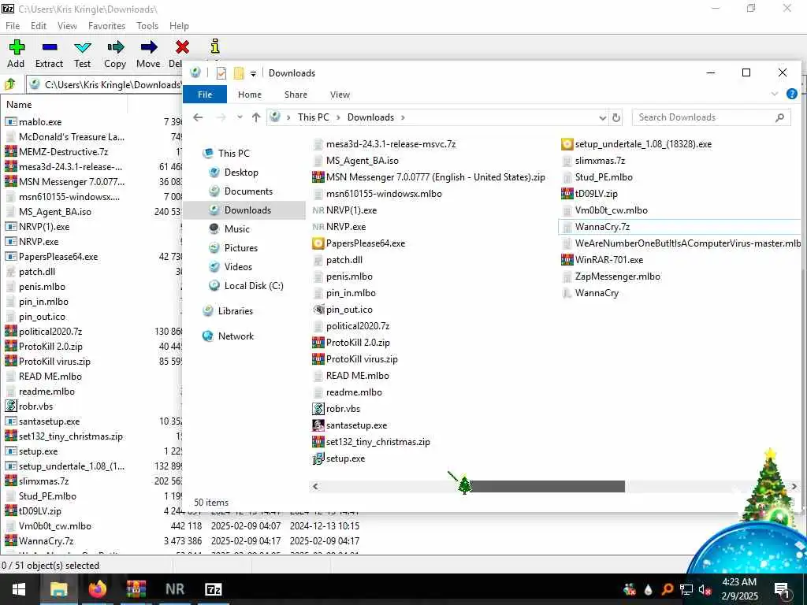807x605 pixels.
Task: Select setup_undertale_1.08_(18328).exe in Explorer
Action: point(637,144)
